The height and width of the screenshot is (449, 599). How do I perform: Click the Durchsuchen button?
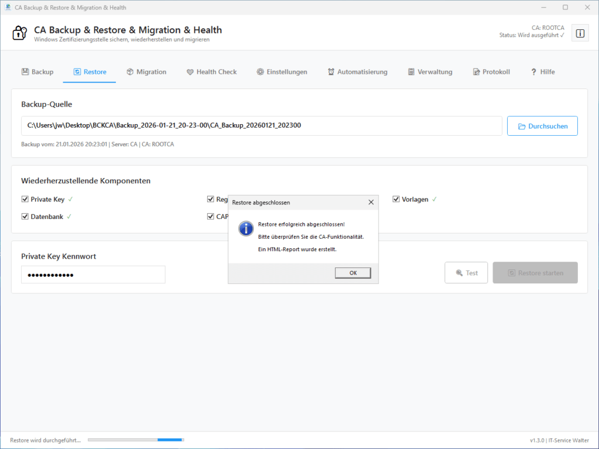point(542,125)
